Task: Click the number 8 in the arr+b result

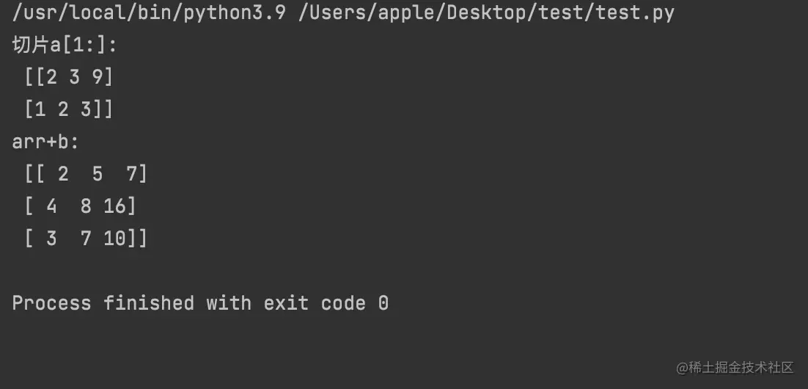Action: pyautogui.click(x=86, y=206)
